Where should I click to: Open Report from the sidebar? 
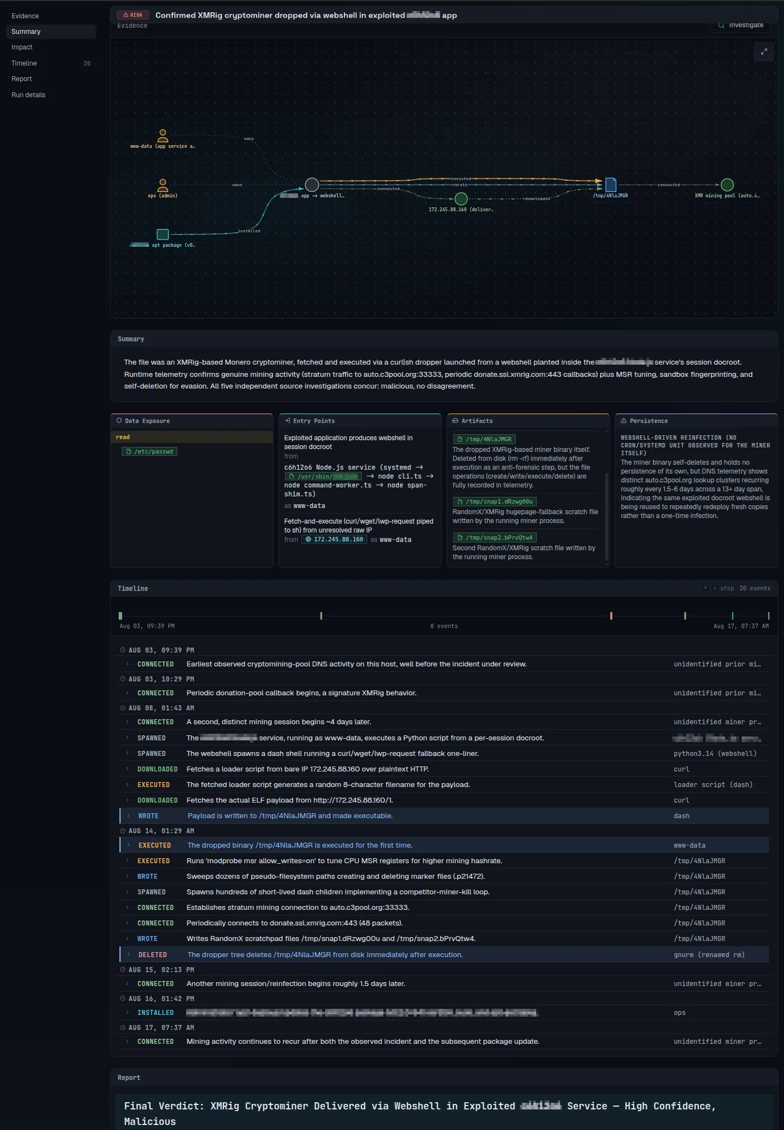(x=51, y=79)
